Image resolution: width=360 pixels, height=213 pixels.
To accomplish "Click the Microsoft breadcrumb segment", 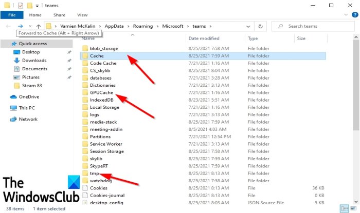I will [x=173, y=26].
